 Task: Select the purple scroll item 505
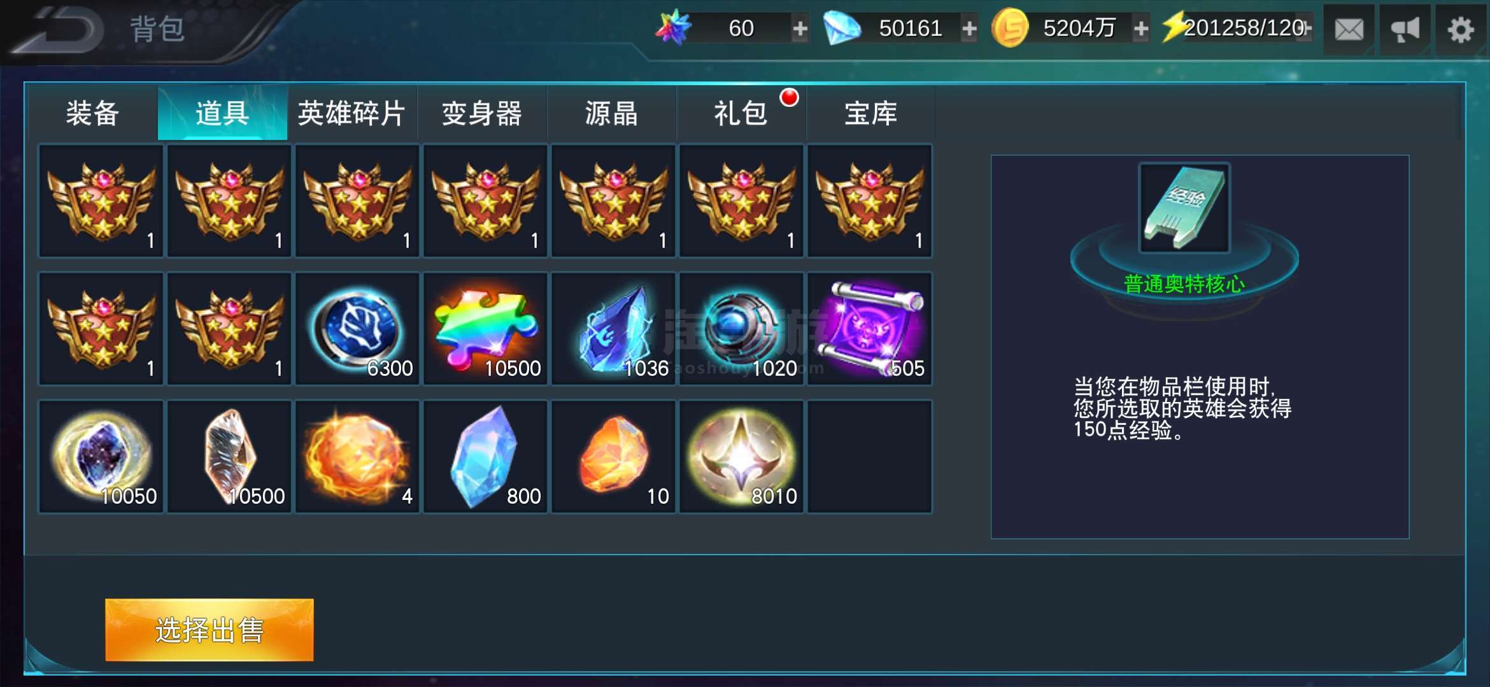[869, 329]
